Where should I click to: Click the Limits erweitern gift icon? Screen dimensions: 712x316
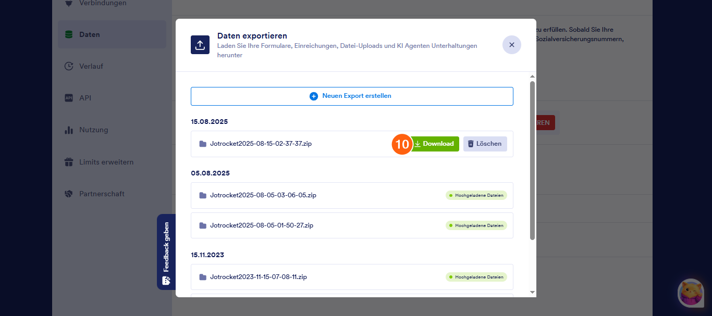coord(68,162)
